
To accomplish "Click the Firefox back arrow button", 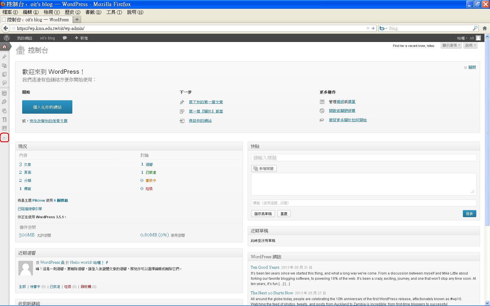I will point(6,28).
